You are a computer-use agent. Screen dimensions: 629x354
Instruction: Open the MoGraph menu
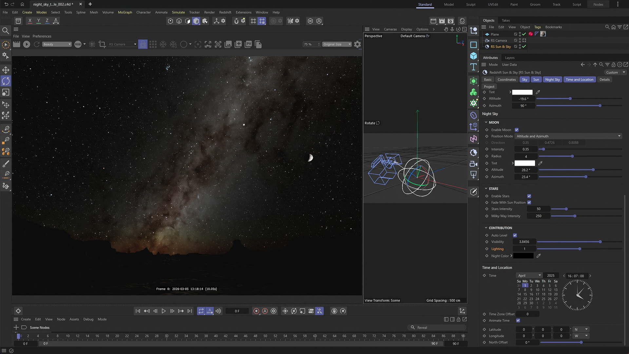[x=125, y=12]
